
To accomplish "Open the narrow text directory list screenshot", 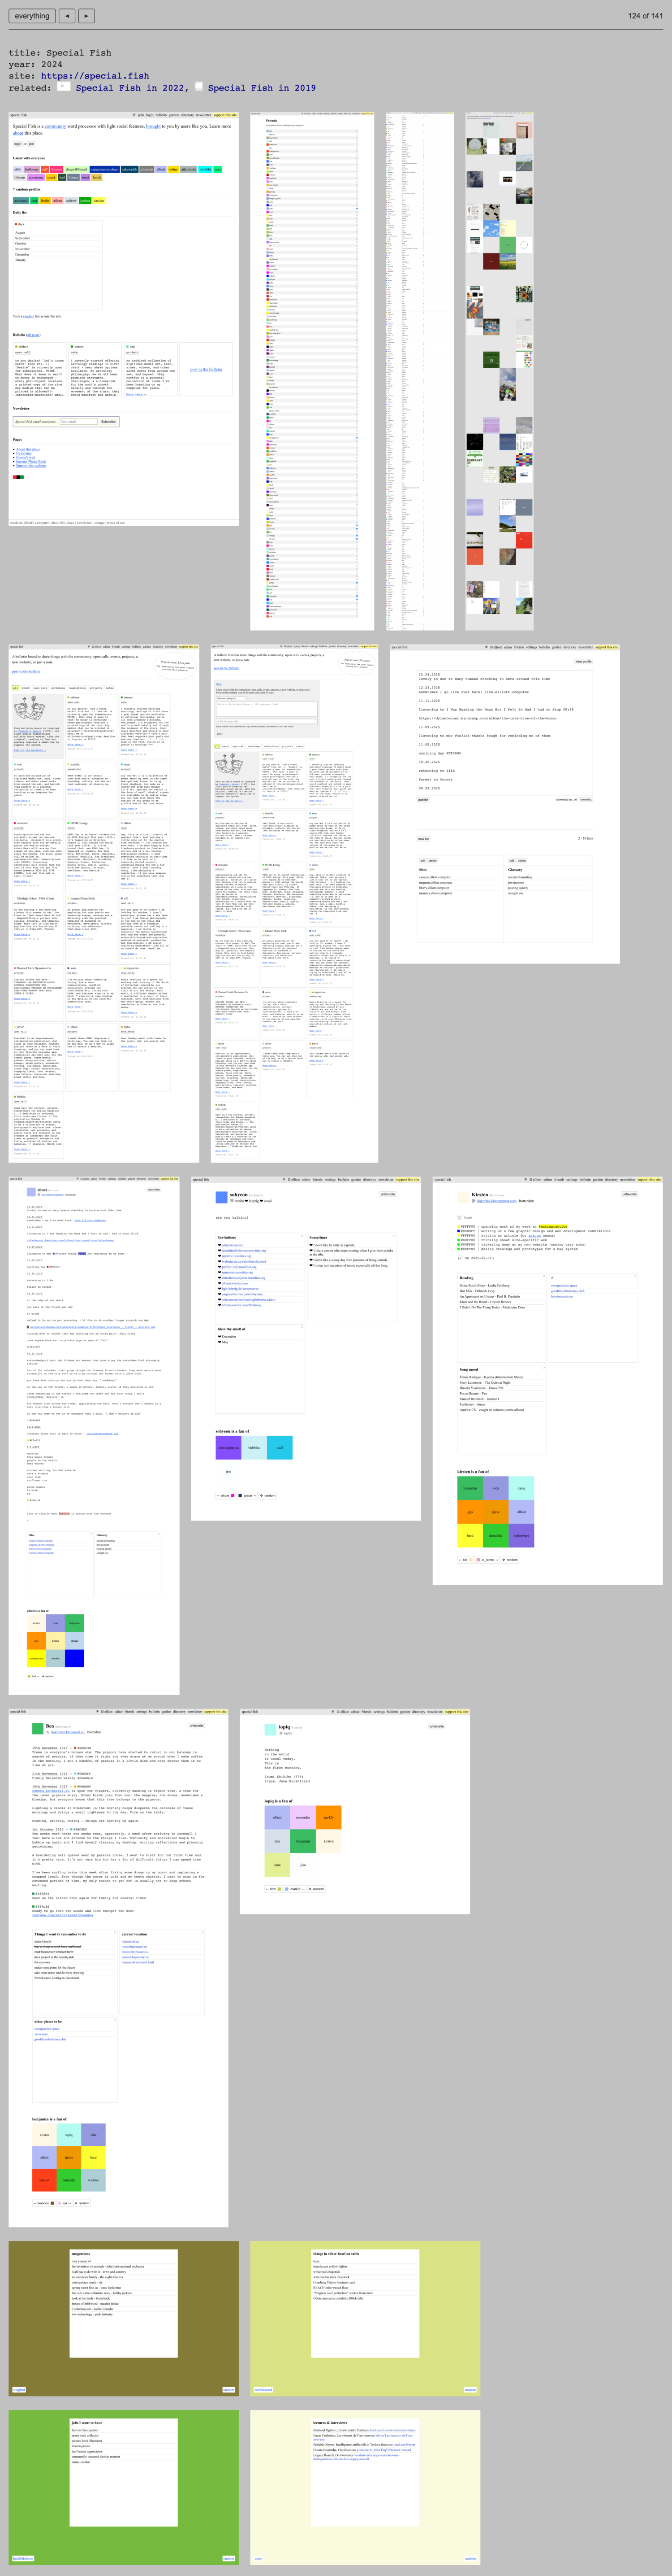I will pyautogui.click(x=419, y=370).
